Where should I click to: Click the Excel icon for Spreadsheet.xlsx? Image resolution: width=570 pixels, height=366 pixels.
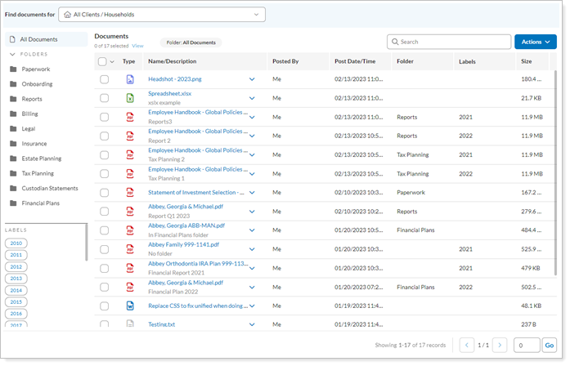pyautogui.click(x=129, y=98)
